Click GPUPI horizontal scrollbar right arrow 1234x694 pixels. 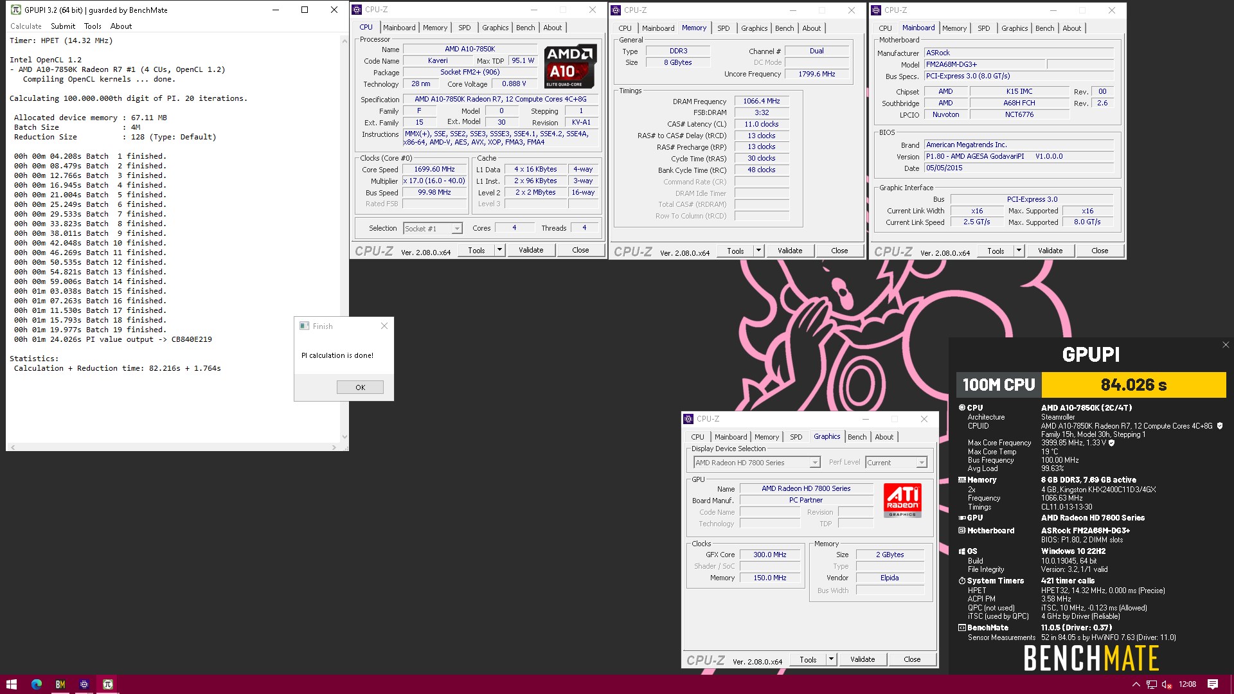point(334,447)
